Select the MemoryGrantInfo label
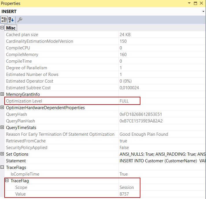This screenshot has height=199, width=206. [x=23, y=94]
